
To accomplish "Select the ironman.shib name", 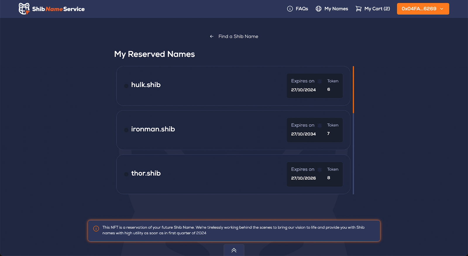I will click(153, 129).
